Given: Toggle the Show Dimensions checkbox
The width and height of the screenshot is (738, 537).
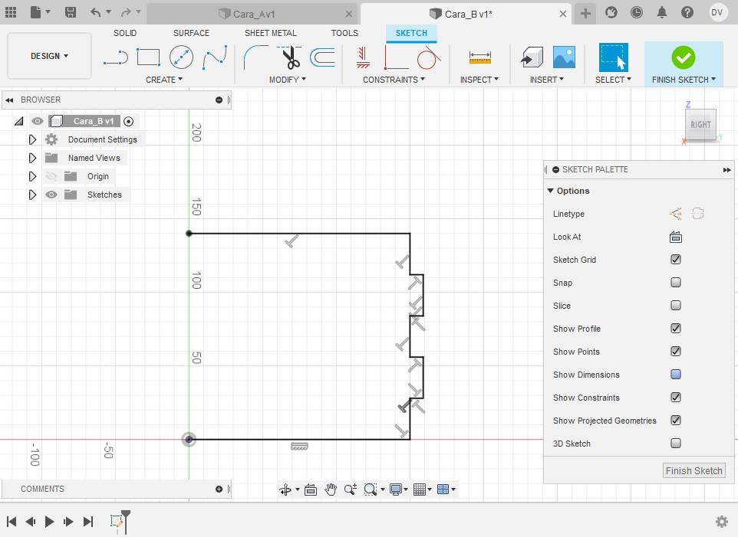Looking at the screenshot, I should 675,375.
